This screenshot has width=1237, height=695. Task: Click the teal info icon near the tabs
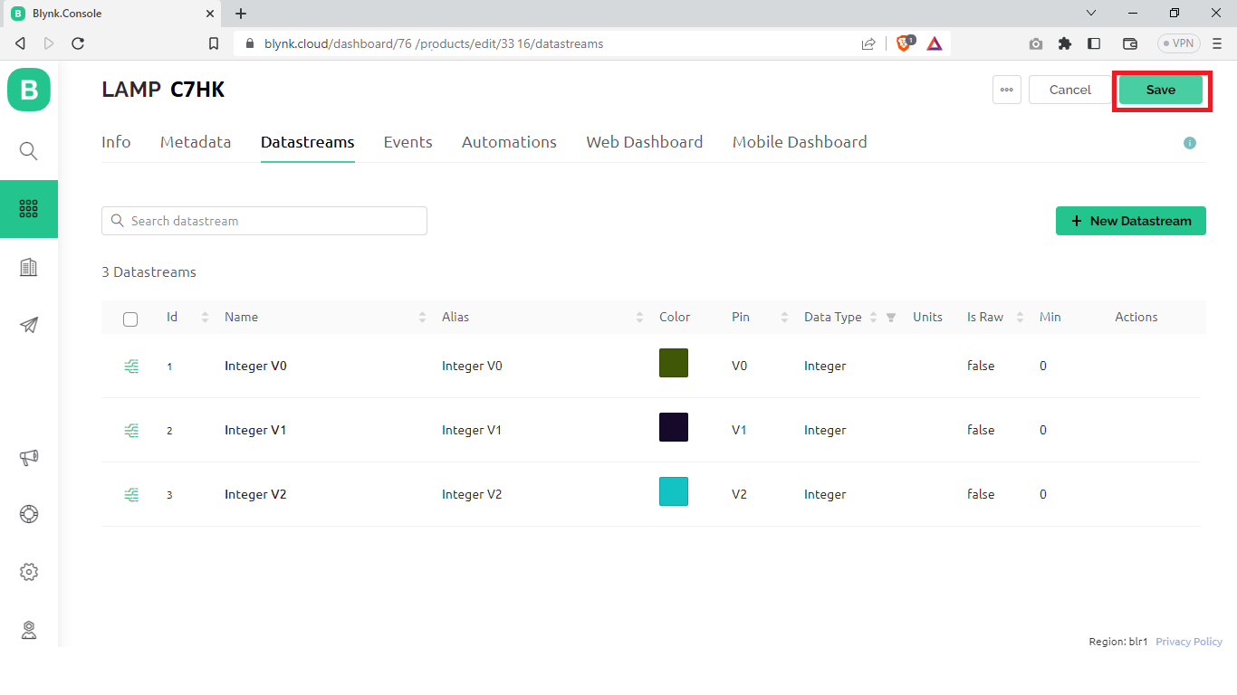(x=1190, y=143)
